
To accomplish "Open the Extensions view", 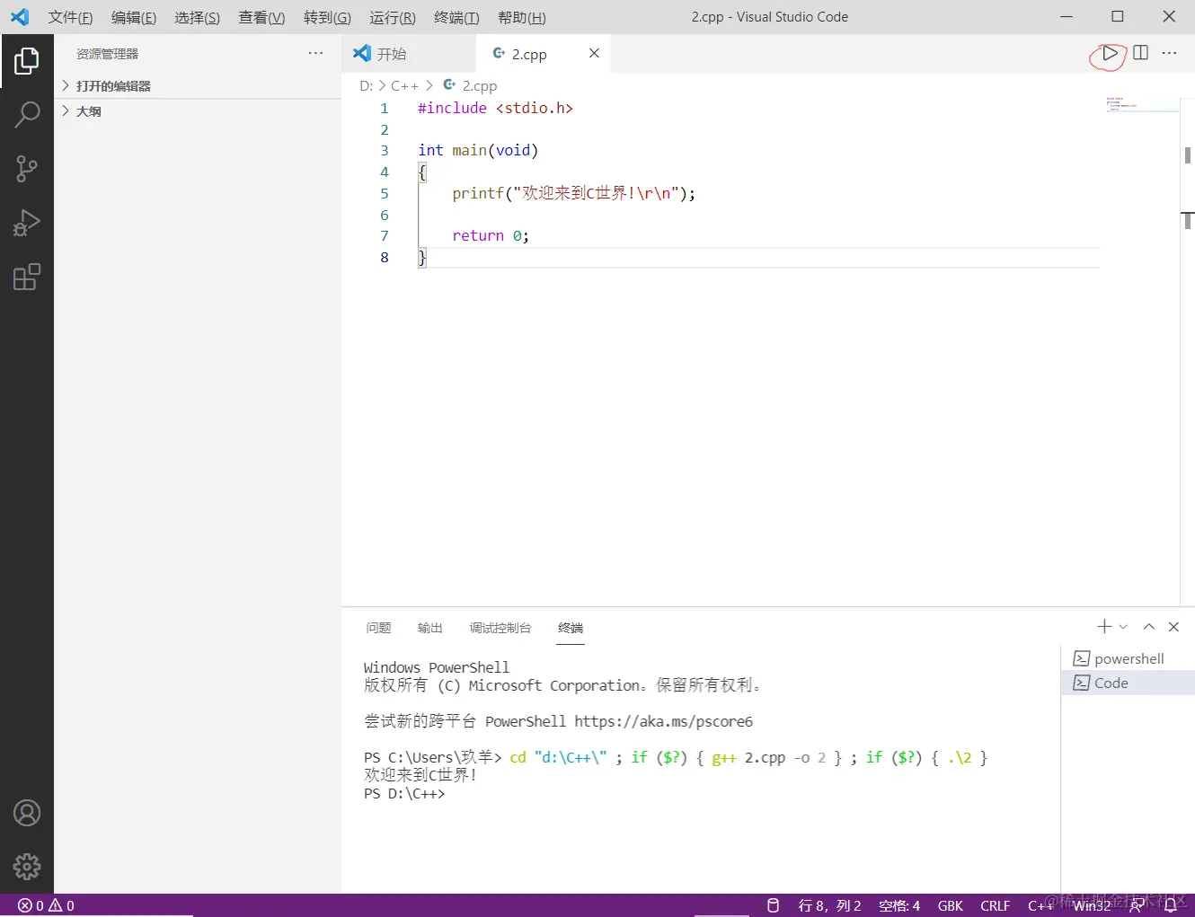I will tap(27, 277).
